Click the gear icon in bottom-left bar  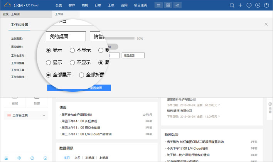19,158
